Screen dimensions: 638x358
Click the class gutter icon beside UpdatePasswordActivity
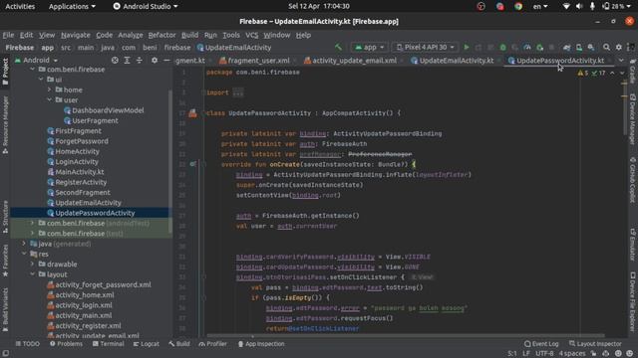coord(192,113)
